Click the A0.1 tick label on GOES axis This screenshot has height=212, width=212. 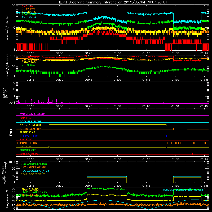12,103
